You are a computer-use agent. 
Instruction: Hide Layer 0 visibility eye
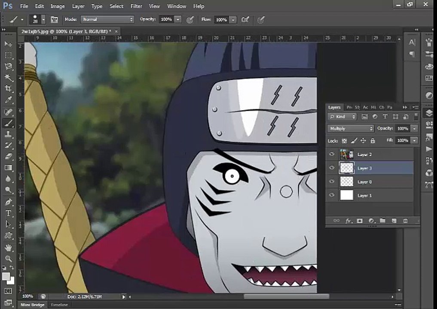point(332,182)
